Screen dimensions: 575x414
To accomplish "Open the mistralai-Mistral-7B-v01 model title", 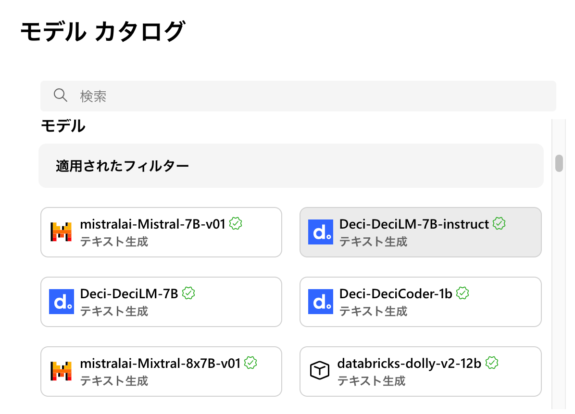I will [152, 224].
